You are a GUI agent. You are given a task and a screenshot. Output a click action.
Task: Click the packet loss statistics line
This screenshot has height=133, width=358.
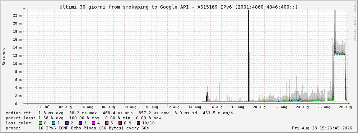click(x=83, y=118)
